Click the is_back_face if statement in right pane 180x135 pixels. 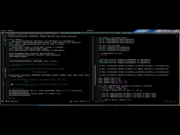tap(111, 53)
